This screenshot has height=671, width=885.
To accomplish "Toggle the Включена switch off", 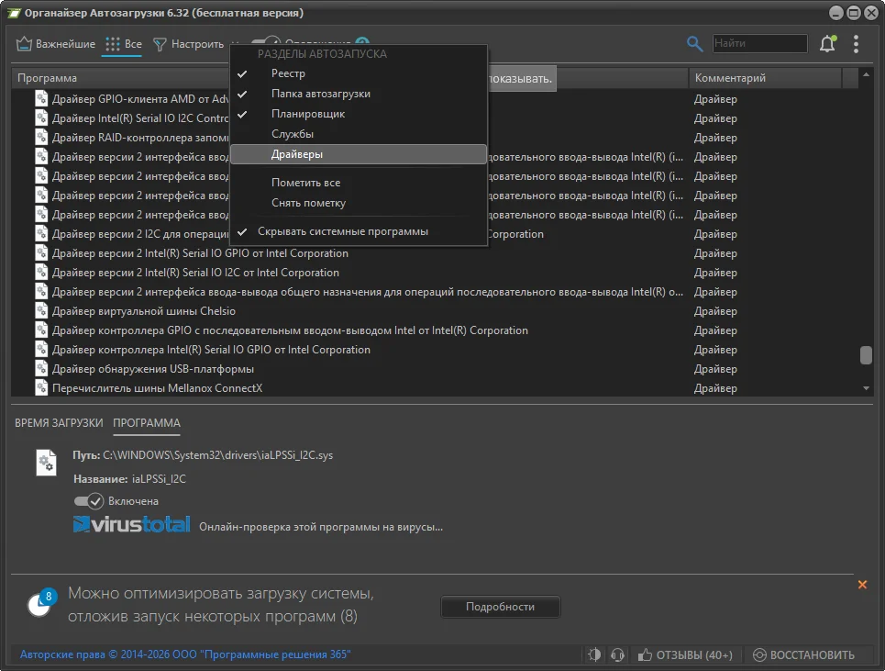I will pyautogui.click(x=89, y=501).
